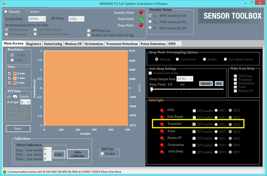This screenshot has height=176, width=267.
Task: Click the Z-Axis graph line icon
Action: click(x=15, y=83)
